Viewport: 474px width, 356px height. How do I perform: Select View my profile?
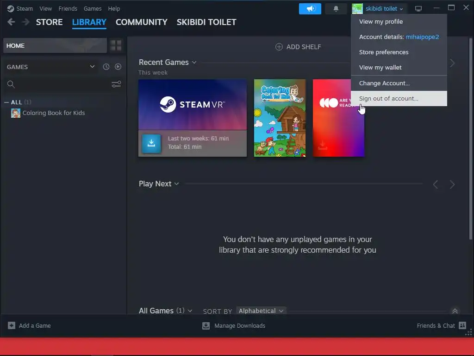pos(399,21)
